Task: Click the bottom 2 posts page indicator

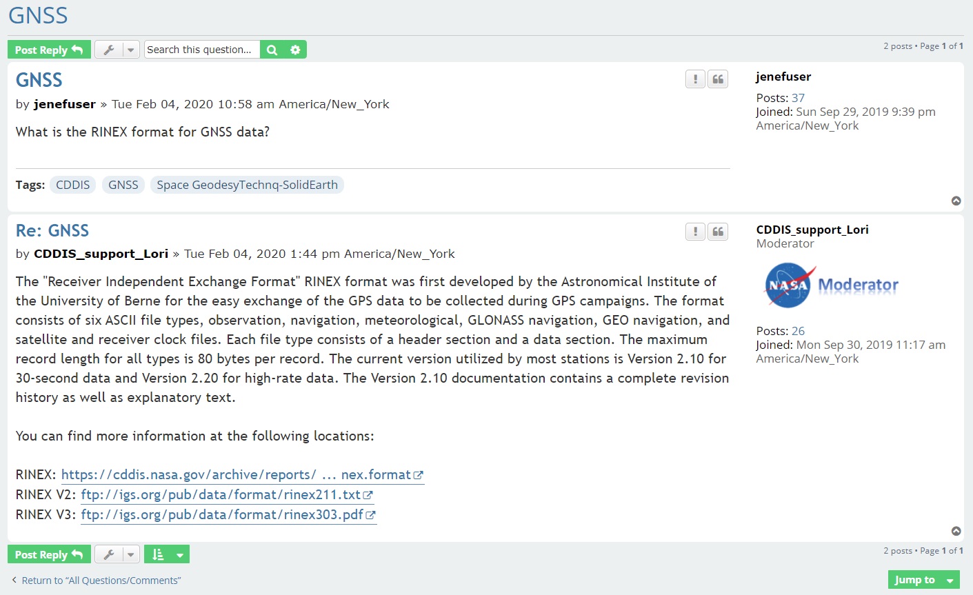Action: (923, 551)
